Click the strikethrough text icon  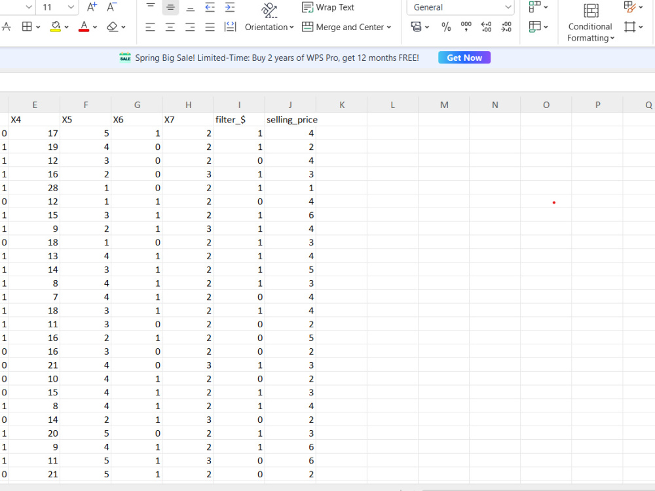point(7,27)
